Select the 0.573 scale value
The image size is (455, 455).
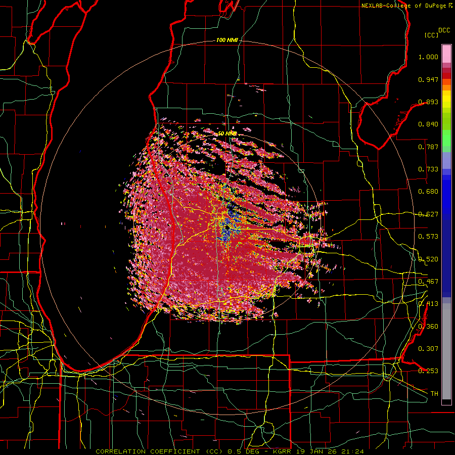(x=428, y=237)
